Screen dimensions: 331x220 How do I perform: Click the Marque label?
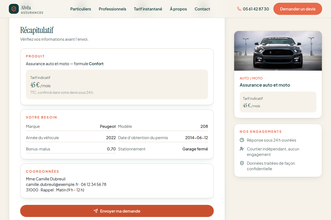[x=33, y=127]
